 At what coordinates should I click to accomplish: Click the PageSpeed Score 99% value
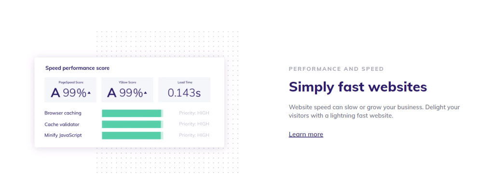(75, 93)
